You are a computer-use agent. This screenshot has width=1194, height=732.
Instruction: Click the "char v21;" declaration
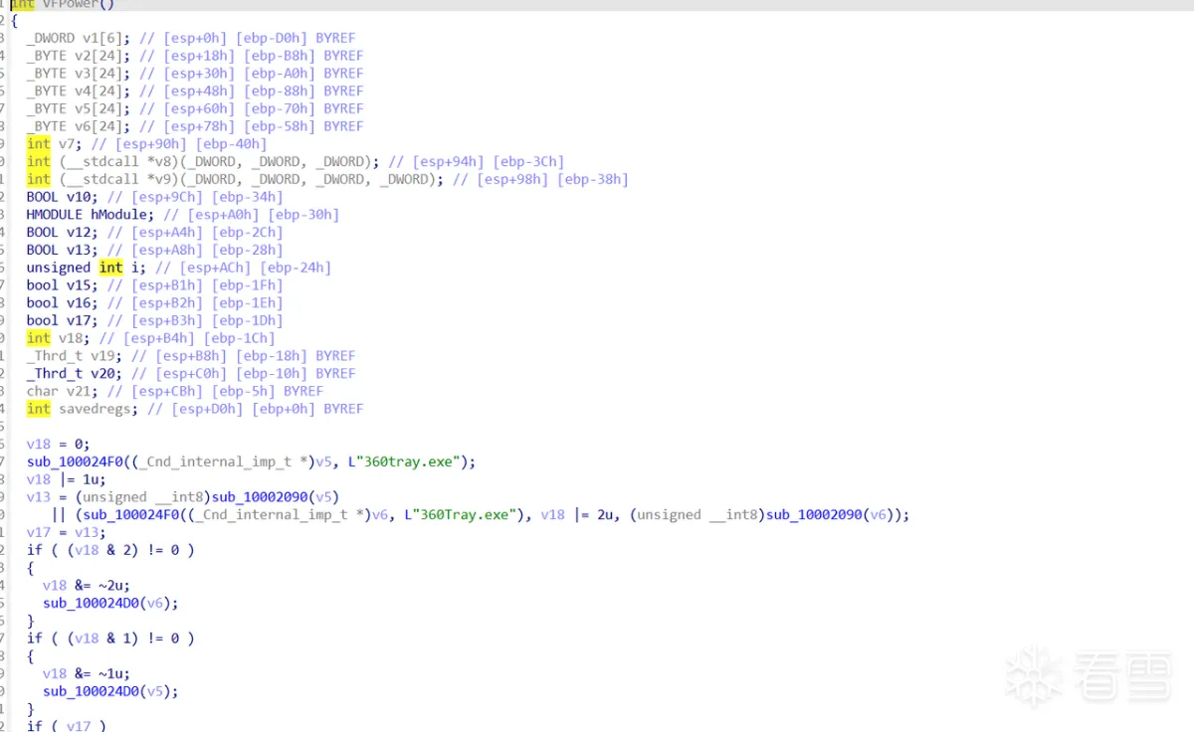tap(63, 391)
